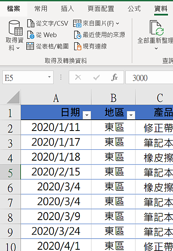The width and height of the screenshot is (173, 251).
Task: Select 東區 cell in row 2
Action: (x=113, y=128)
